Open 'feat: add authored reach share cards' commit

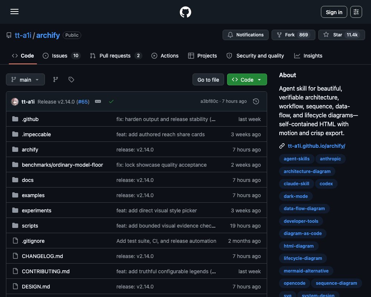pyautogui.click(x=160, y=134)
